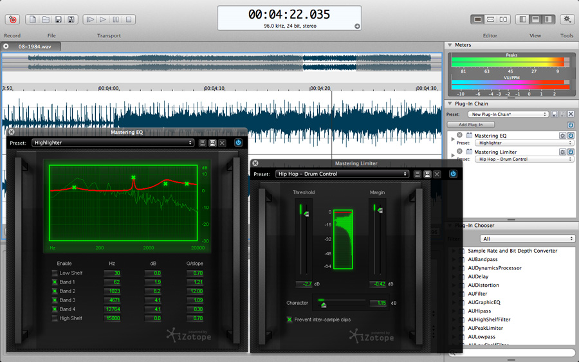Open Mastering EQ window Preset Highlighter dropdown
This screenshot has width=579, height=362.
coord(113,143)
